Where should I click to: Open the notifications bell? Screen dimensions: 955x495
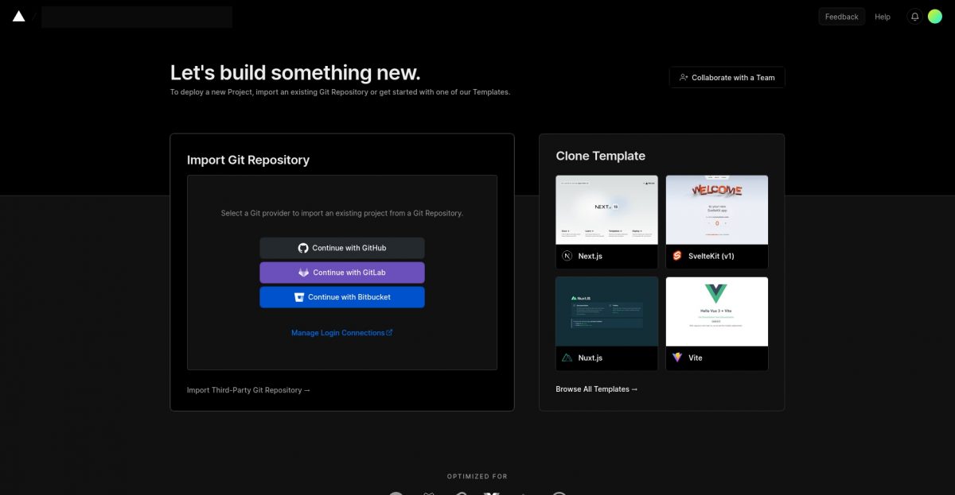click(x=915, y=17)
